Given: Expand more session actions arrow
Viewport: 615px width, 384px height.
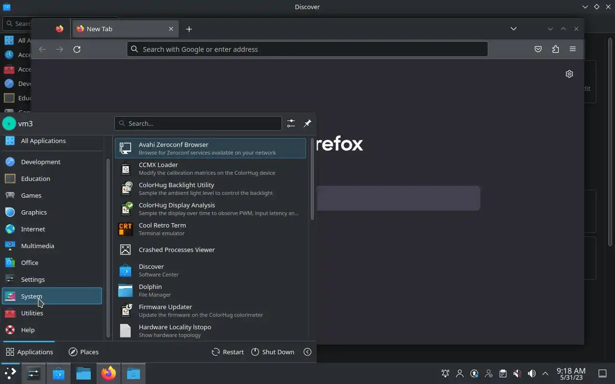Looking at the screenshot, I should point(307,352).
